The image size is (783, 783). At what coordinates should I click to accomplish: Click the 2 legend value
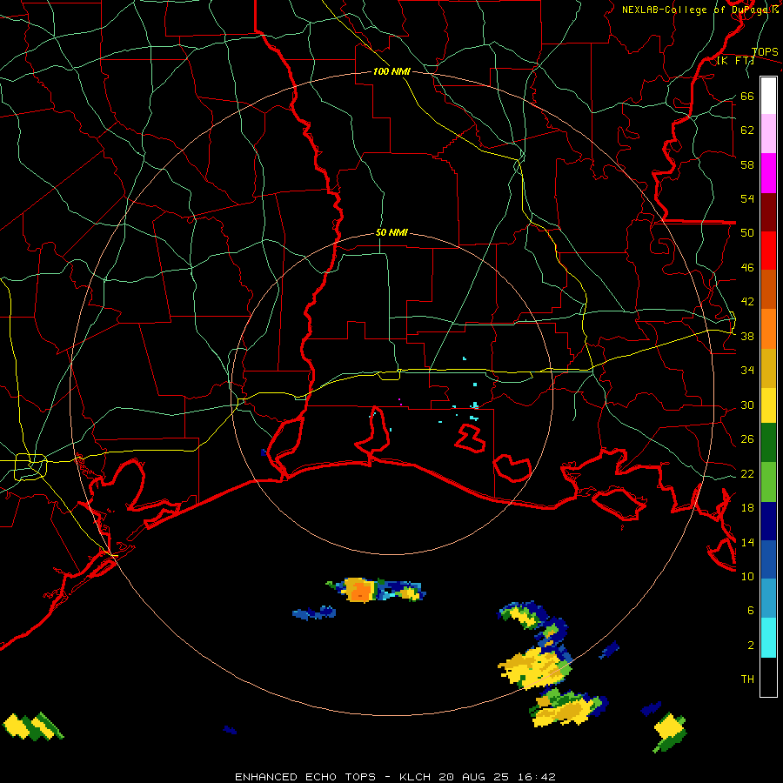[751, 645]
